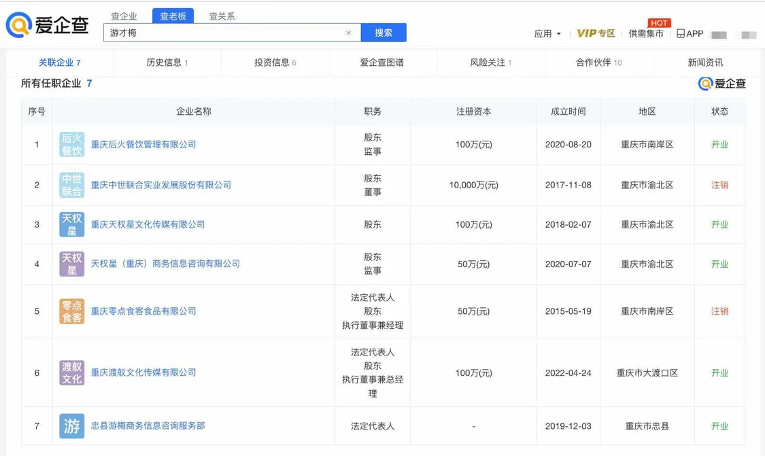Click the 爱企查 logo at top left
765x456 pixels.
pyautogui.click(x=48, y=25)
